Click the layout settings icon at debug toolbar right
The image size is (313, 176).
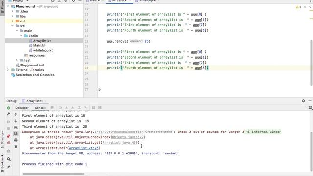pos(310,108)
